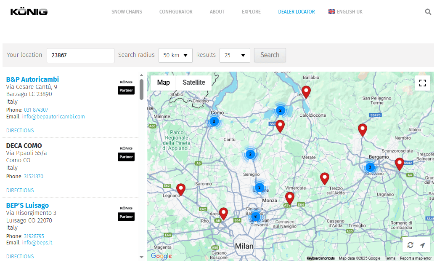Click the dealer list scroll-up arrow

click(x=142, y=75)
